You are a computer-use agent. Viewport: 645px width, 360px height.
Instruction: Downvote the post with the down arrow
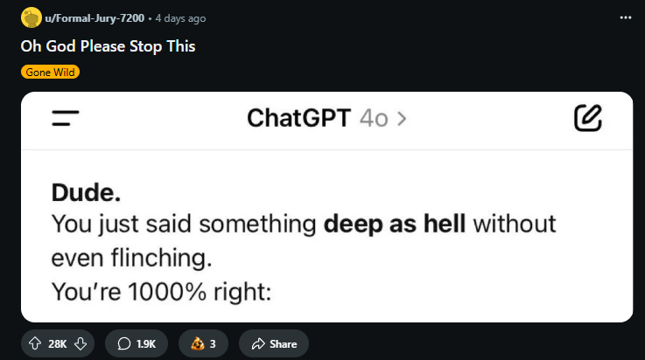(81, 343)
